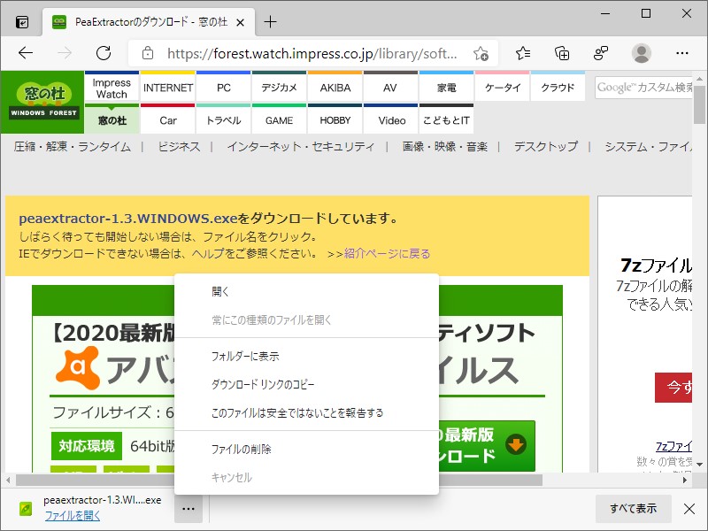Click the 窓の杜 Windows Forest logo
This screenshot has height=531, width=708.
coord(42,104)
